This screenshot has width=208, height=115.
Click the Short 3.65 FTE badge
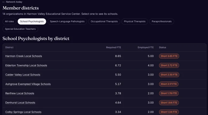click(169, 56)
